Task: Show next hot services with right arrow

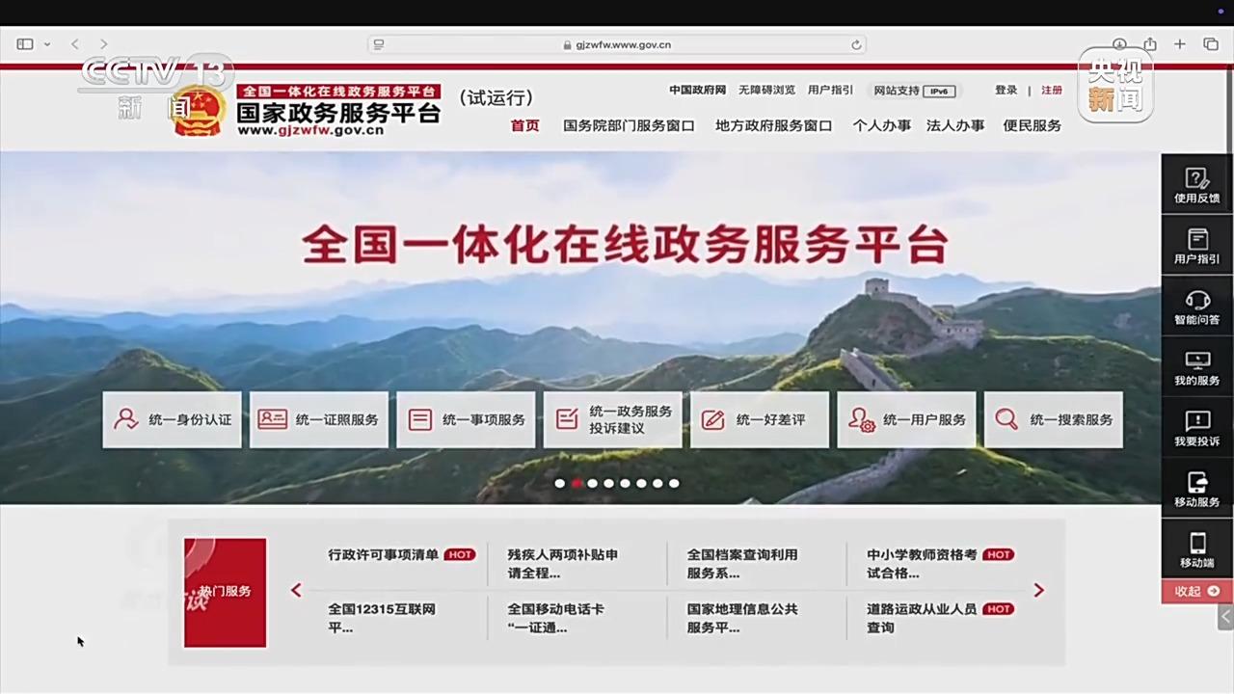Action: [1038, 590]
